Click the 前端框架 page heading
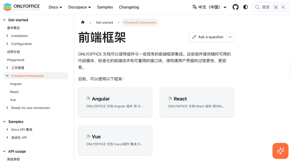This screenshot has width=291, height=162. pyautogui.click(x=102, y=37)
